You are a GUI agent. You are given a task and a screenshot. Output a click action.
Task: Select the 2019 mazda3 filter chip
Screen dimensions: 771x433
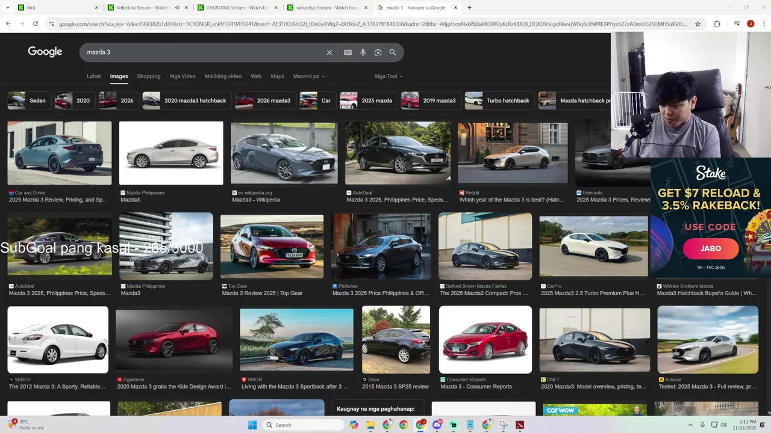[430, 100]
